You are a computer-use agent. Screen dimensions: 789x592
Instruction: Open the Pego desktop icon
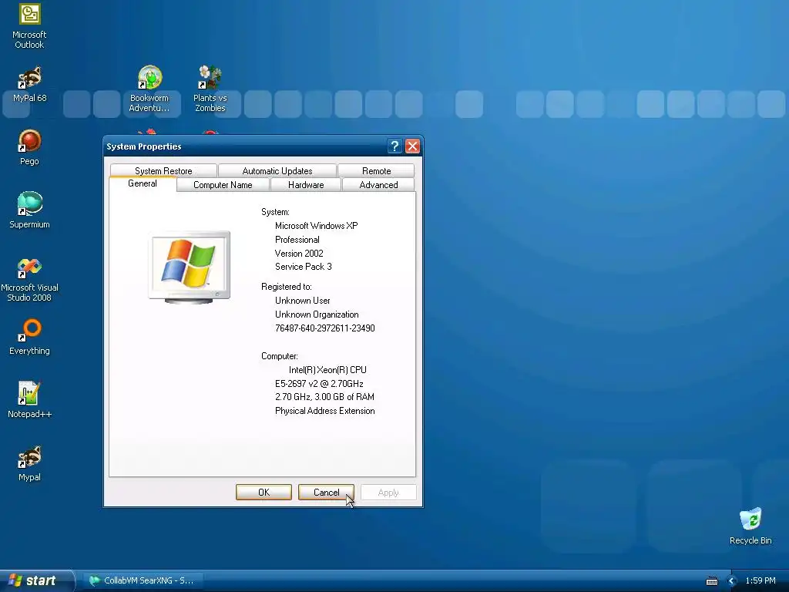pyautogui.click(x=30, y=148)
